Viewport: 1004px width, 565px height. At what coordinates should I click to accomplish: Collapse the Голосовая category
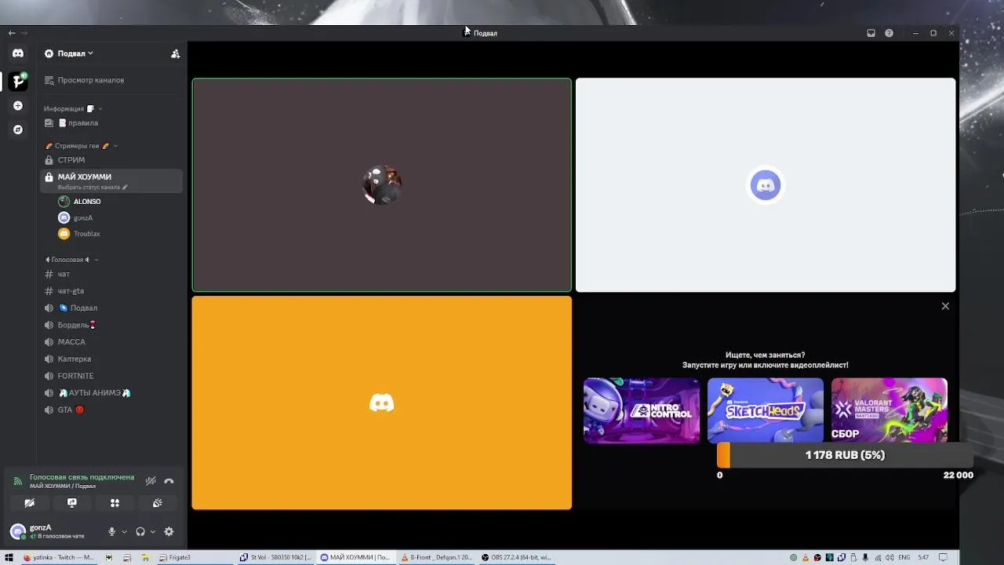pos(71,260)
